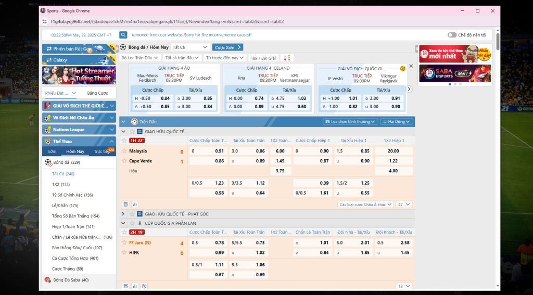Select Cược Thắng (89) filter
This screenshot has height=295, width=533.
coord(68,269)
